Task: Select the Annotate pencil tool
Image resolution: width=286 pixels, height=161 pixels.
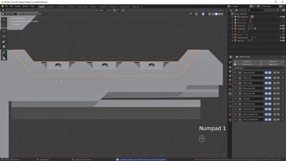Action: pyautogui.click(x=4, y=53)
